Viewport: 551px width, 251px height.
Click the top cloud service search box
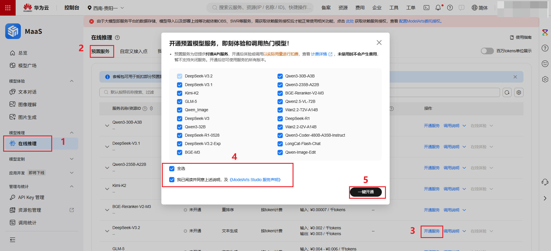click(260, 8)
